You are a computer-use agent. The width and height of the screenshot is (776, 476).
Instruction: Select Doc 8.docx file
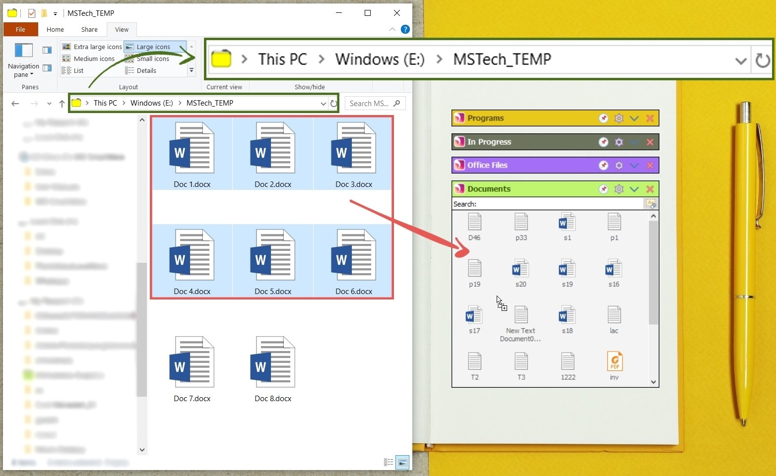273,369
